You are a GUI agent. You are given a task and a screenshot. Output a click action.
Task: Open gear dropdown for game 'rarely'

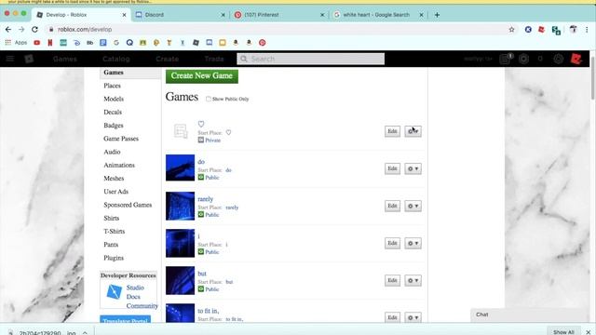pyautogui.click(x=413, y=206)
